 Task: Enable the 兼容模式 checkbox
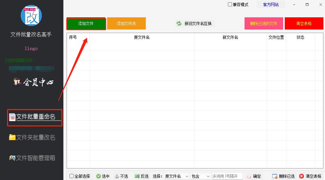pos(230,4)
